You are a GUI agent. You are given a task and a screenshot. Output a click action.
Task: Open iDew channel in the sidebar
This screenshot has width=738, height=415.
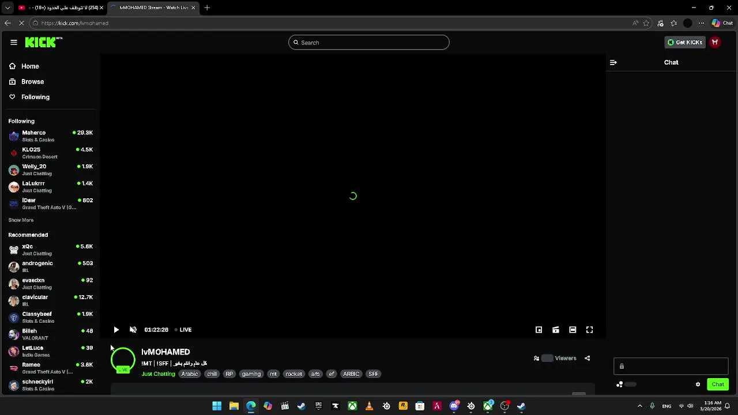(51, 203)
